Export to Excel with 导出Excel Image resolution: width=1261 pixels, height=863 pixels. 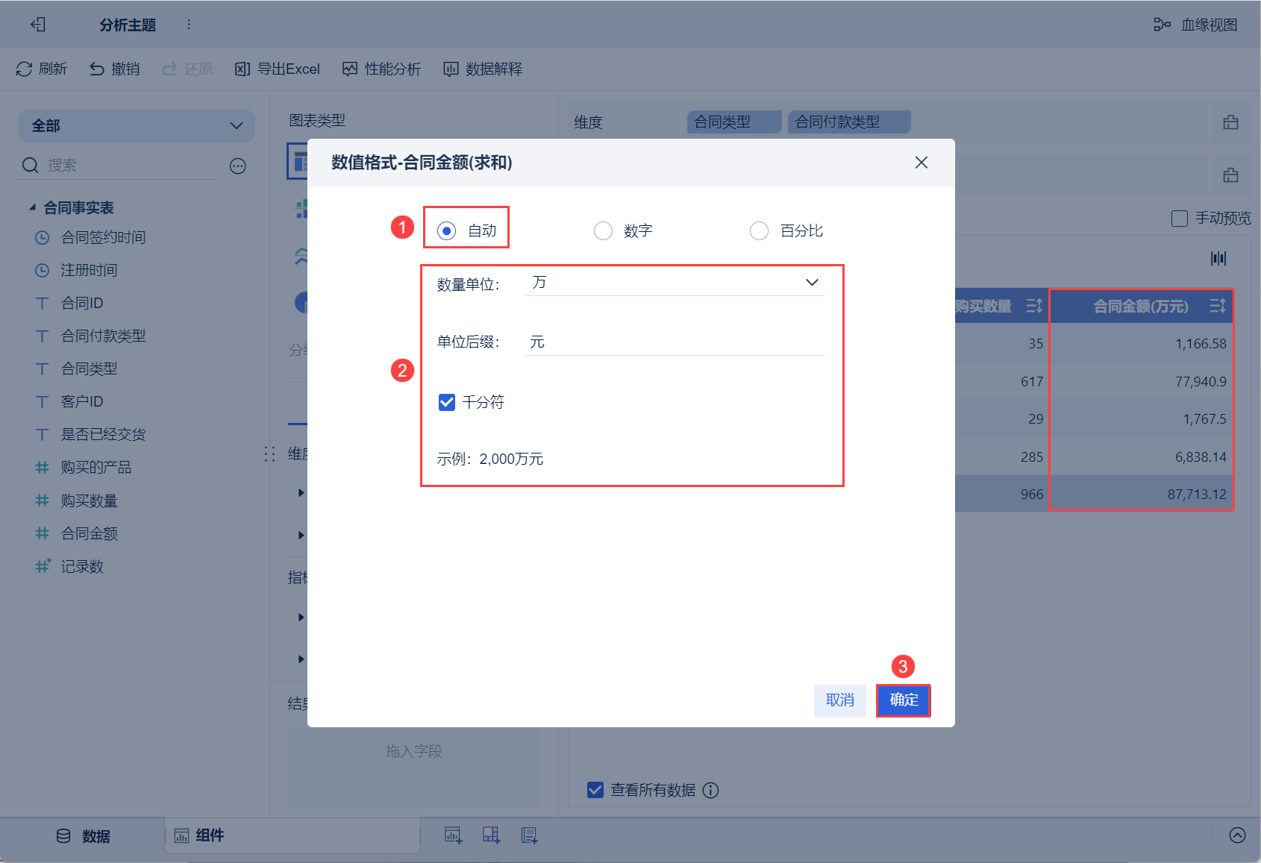(278, 69)
